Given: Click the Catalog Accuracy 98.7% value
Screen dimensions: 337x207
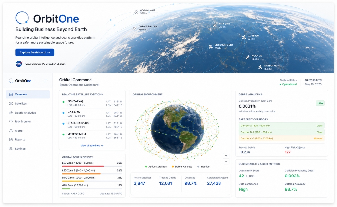Looking at the screenshot, I should click(x=291, y=189).
